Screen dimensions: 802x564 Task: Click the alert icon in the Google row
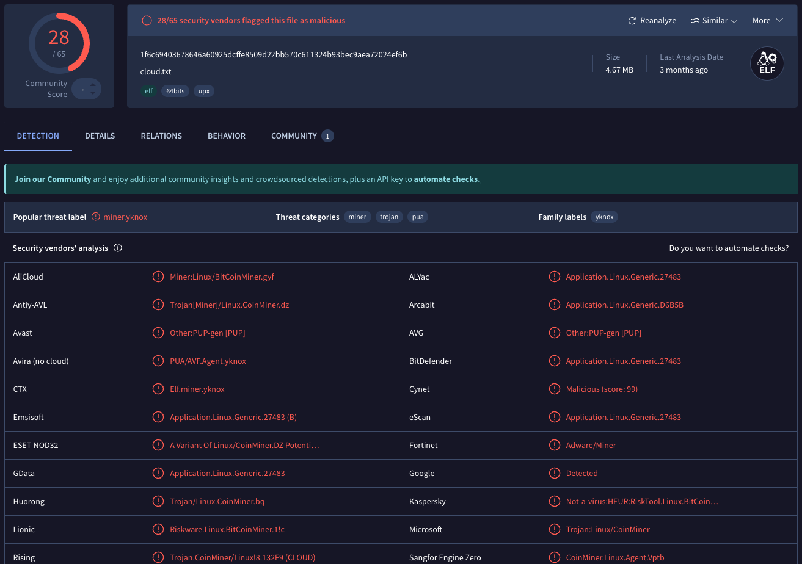pos(555,473)
